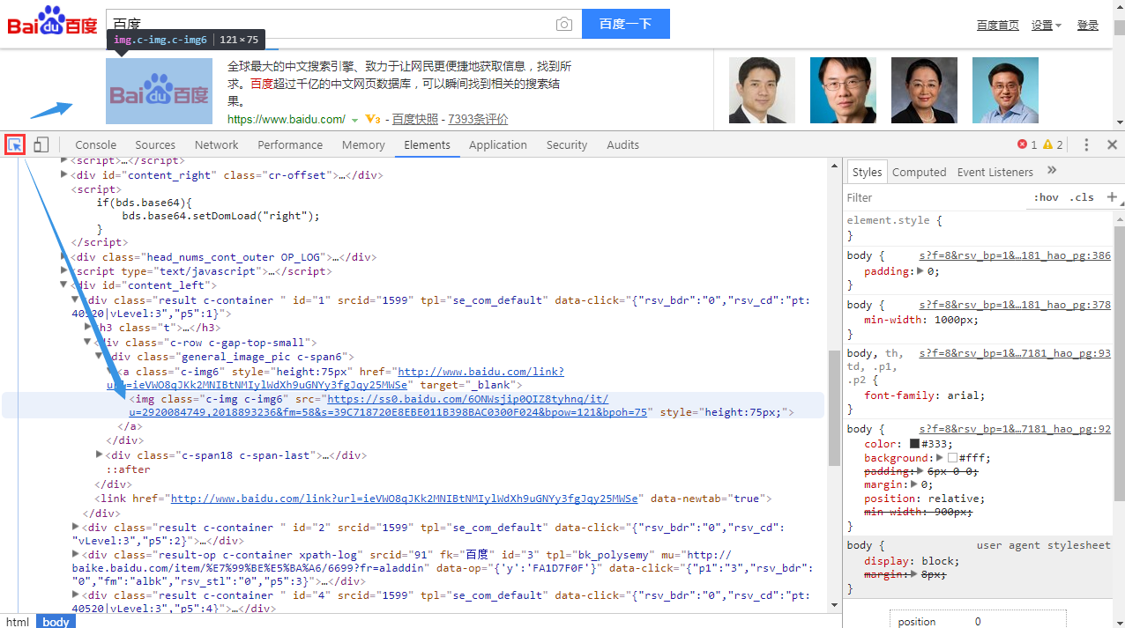Click the Styles Filter input

936,197
